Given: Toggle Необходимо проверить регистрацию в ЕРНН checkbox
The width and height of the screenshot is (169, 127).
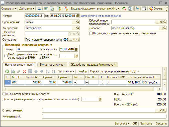Looking at the screenshot, I should (6, 56).
